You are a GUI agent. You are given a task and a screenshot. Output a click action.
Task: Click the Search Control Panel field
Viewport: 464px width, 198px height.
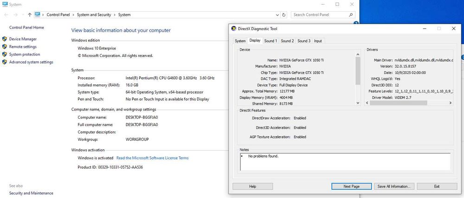(320, 15)
